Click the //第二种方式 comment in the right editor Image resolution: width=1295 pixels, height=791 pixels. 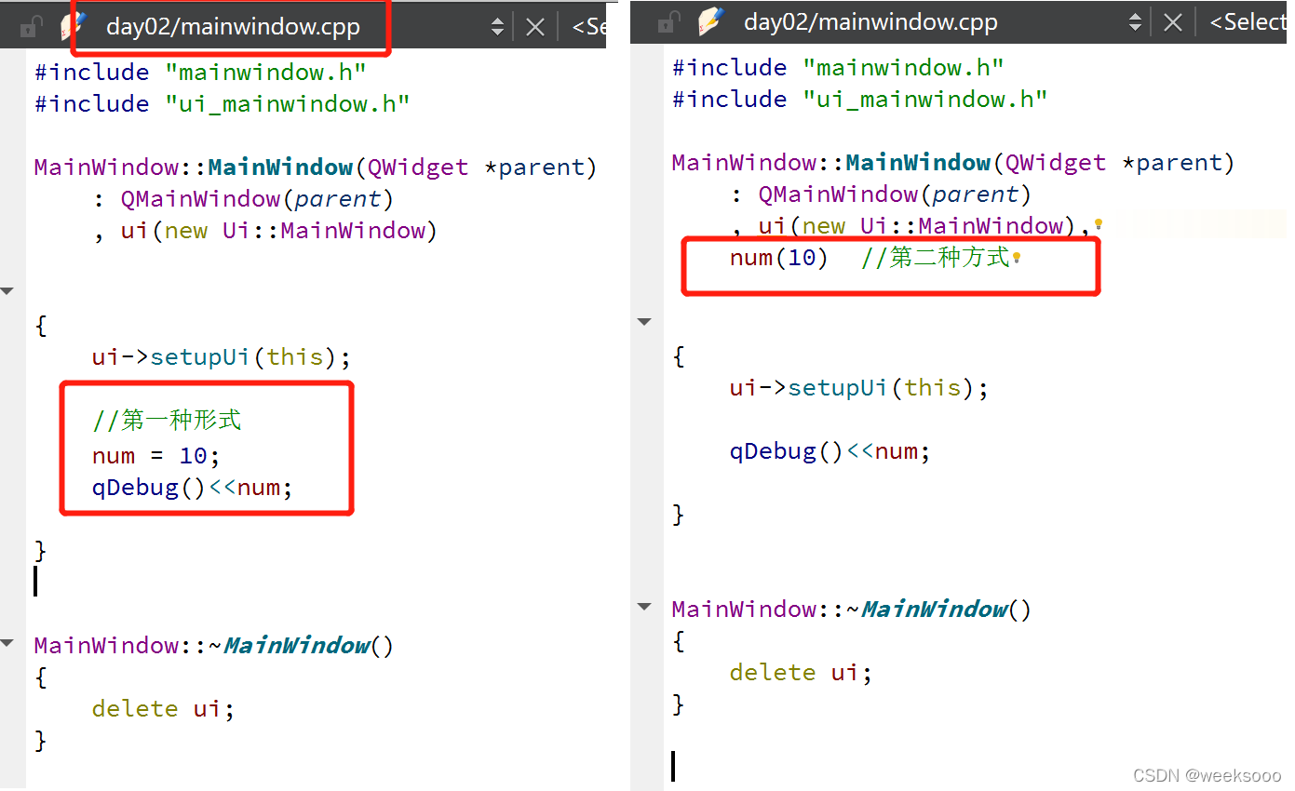coord(936,258)
